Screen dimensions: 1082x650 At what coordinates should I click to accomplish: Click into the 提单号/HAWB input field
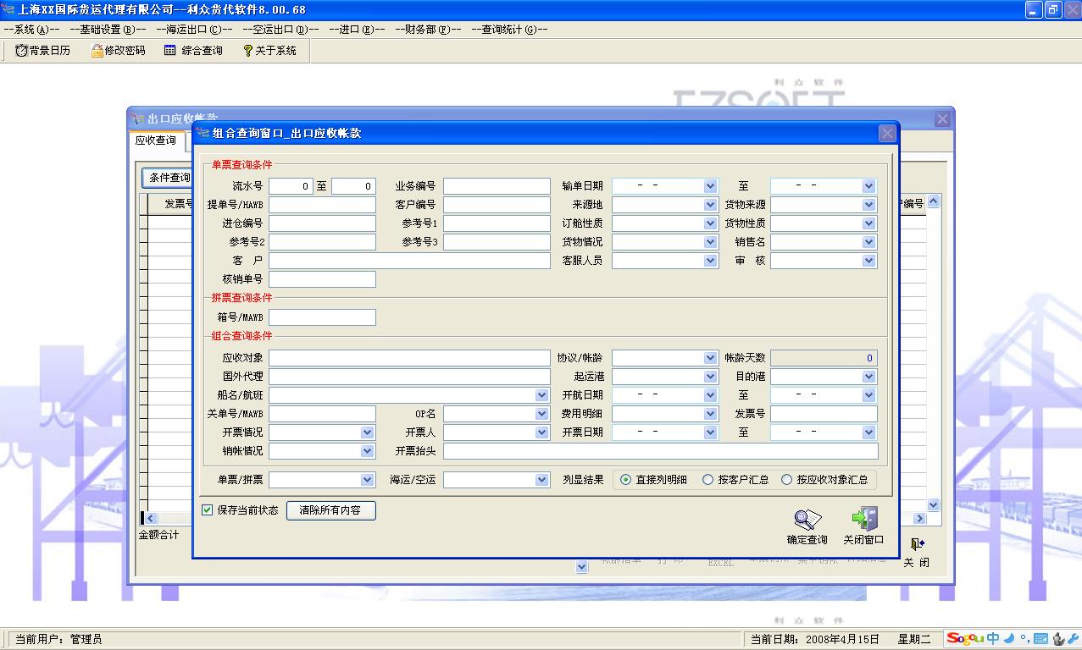point(322,205)
